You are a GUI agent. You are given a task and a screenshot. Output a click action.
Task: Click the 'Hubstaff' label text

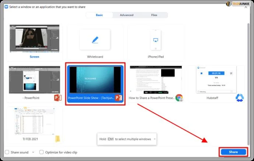click(212, 98)
